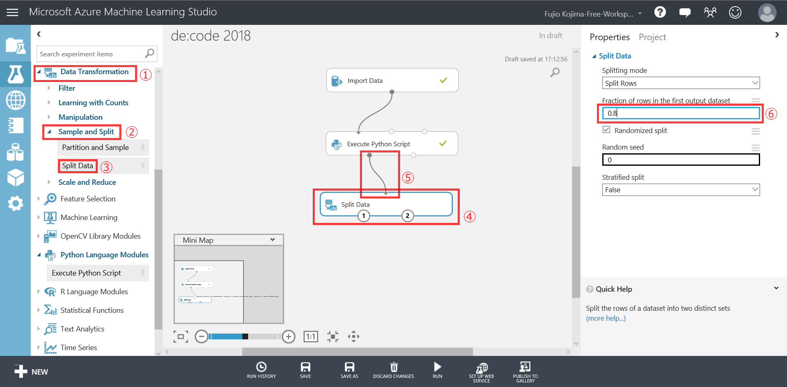The width and height of the screenshot is (787, 387).
Task: Expand the Text Analytics category
Action: coord(39,329)
